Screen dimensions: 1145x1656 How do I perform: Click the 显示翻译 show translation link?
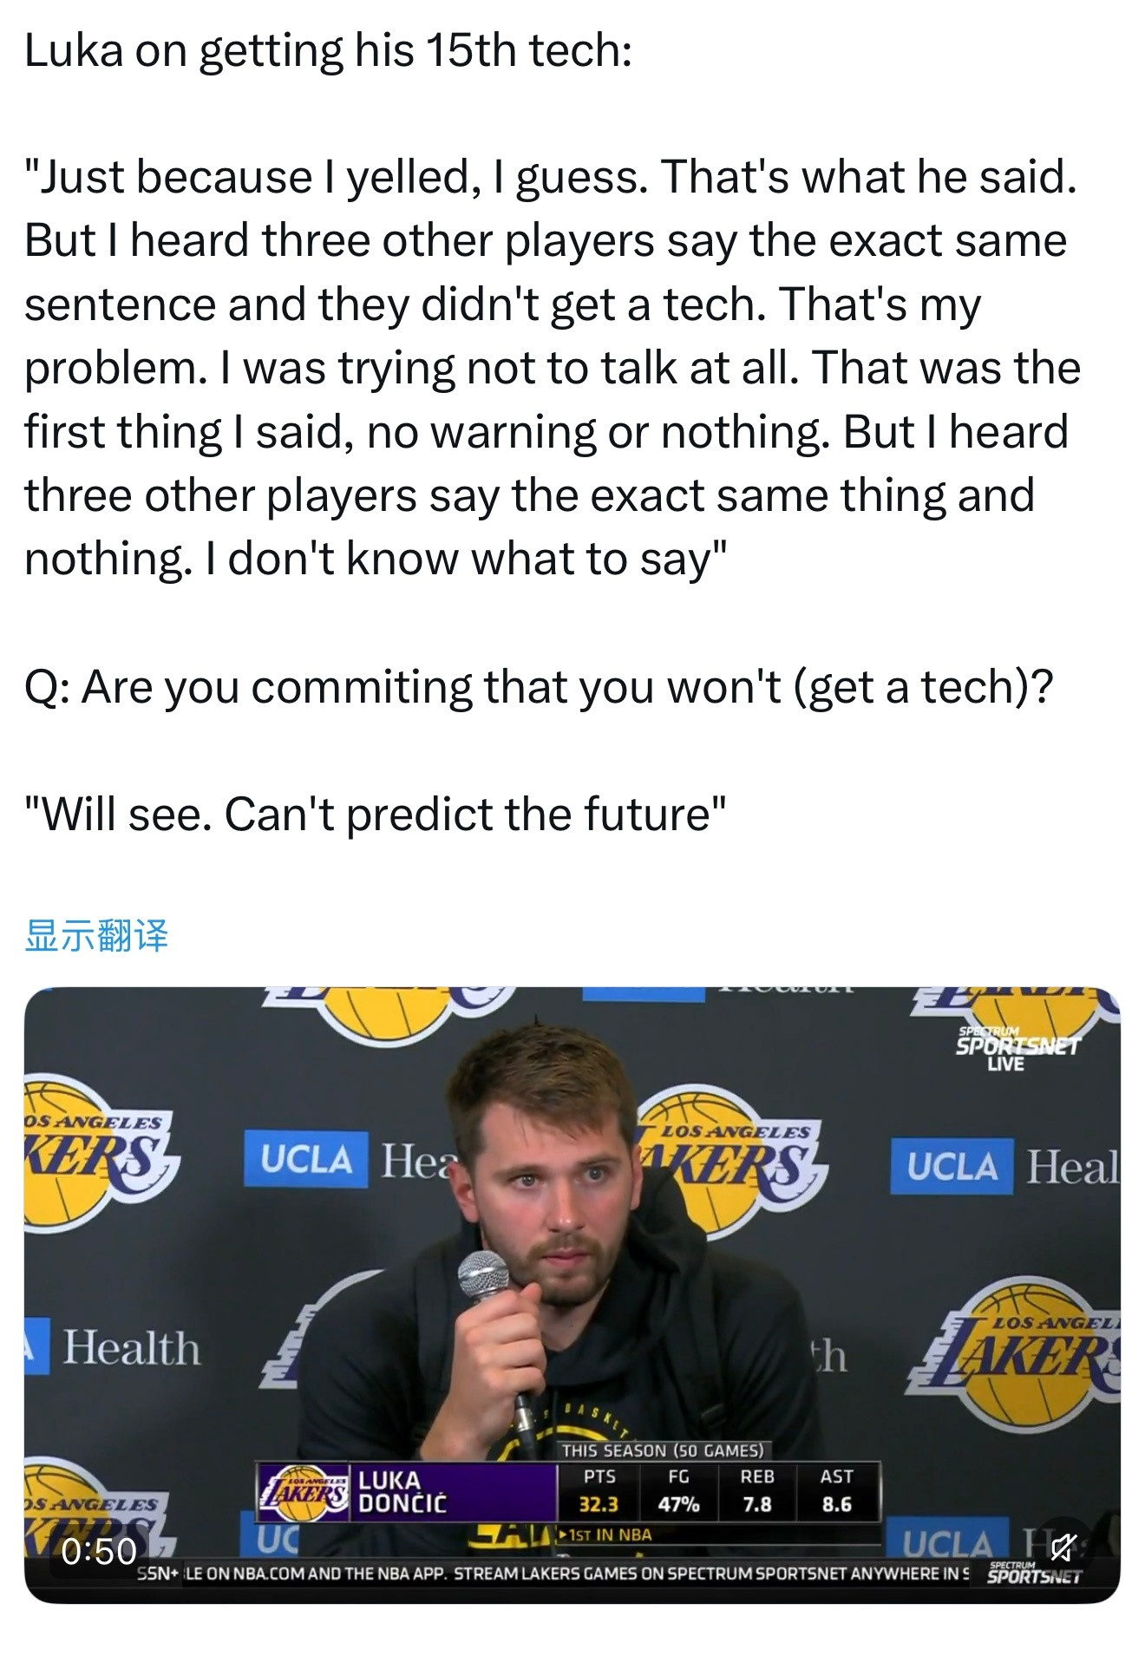click(x=96, y=935)
